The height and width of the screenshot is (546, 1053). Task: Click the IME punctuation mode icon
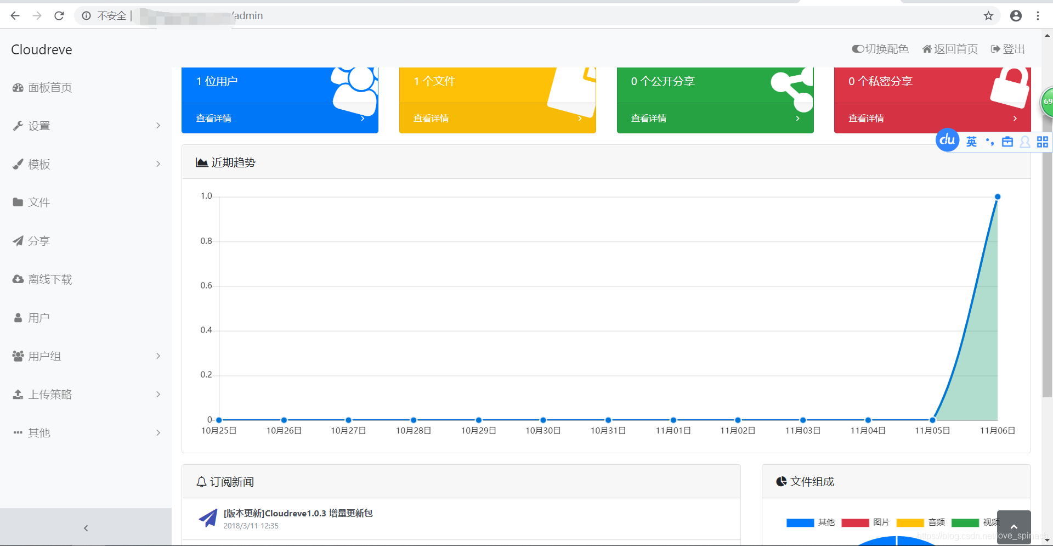[x=989, y=142]
